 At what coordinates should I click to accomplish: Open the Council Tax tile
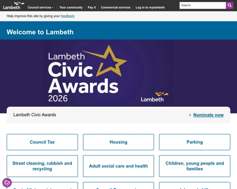pyautogui.click(x=42, y=142)
